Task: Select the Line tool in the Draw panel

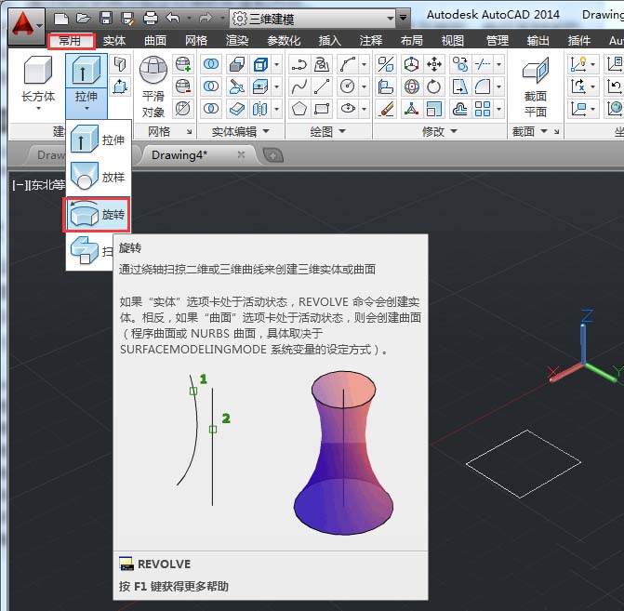Action: (x=322, y=86)
